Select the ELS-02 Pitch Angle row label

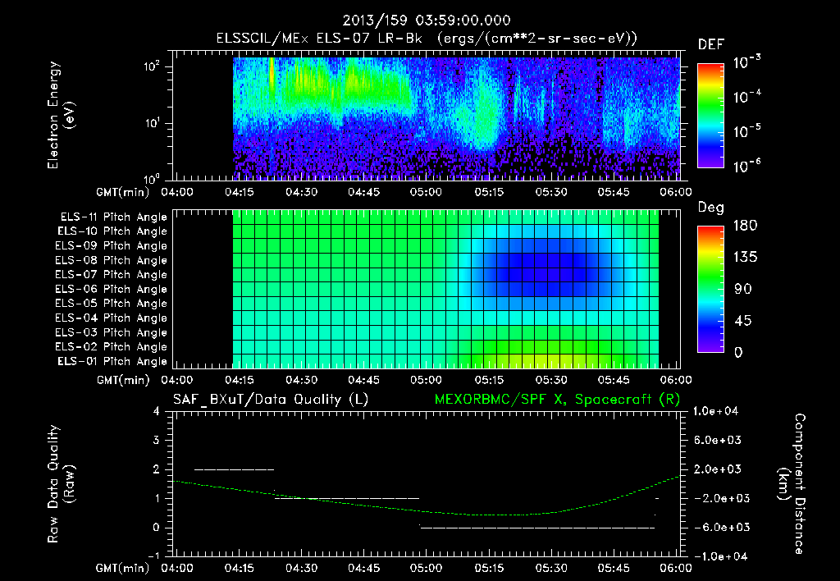(x=111, y=347)
